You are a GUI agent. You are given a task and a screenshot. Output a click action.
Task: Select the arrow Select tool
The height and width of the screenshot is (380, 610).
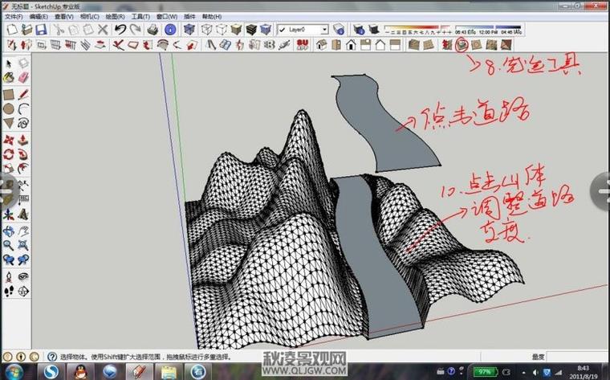tap(9, 63)
